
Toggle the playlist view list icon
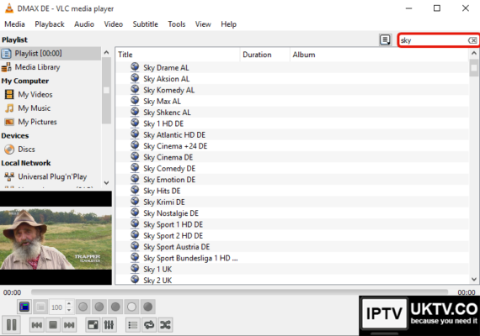pos(133,325)
